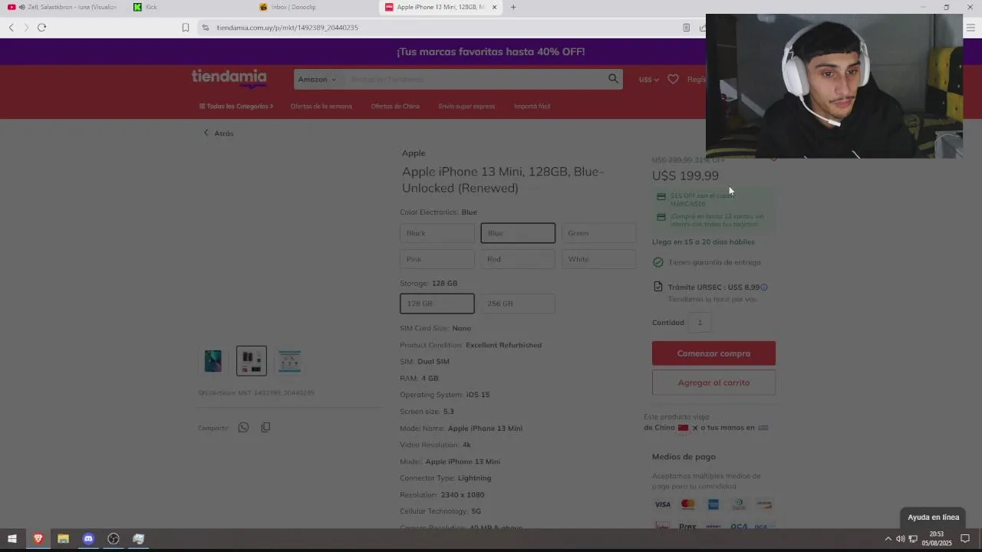Click the browser back arrow
982x552 pixels.
(x=11, y=28)
